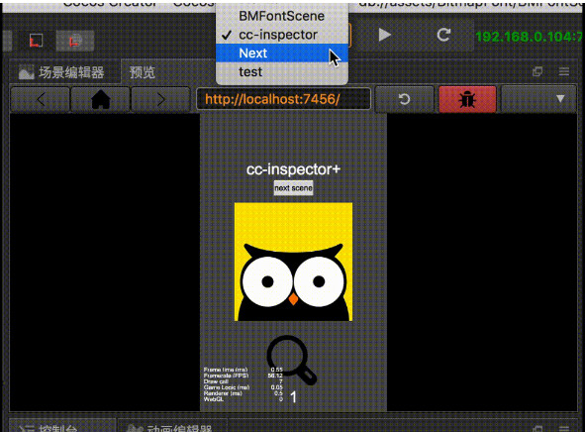Open the animation editor tab (动画编辑器)
The height and width of the screenshot is (432, 585).
pos(172,427)
